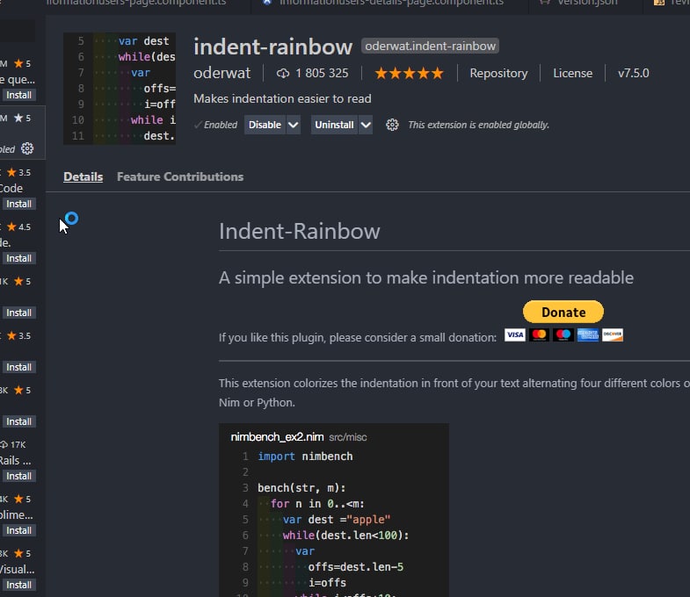Click the Disable button

265,125
